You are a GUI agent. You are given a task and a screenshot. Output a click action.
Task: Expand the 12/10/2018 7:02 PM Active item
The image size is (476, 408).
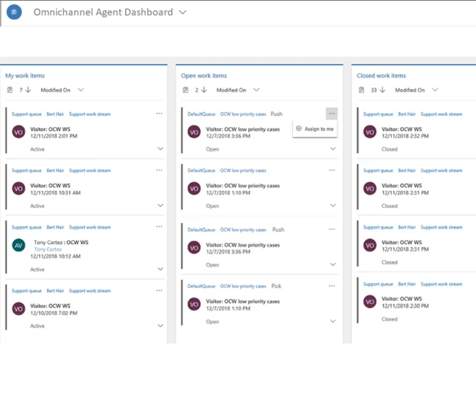[x=161, y=326]
